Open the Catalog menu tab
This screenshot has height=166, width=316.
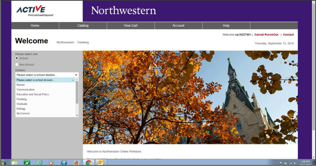point(83,25)
